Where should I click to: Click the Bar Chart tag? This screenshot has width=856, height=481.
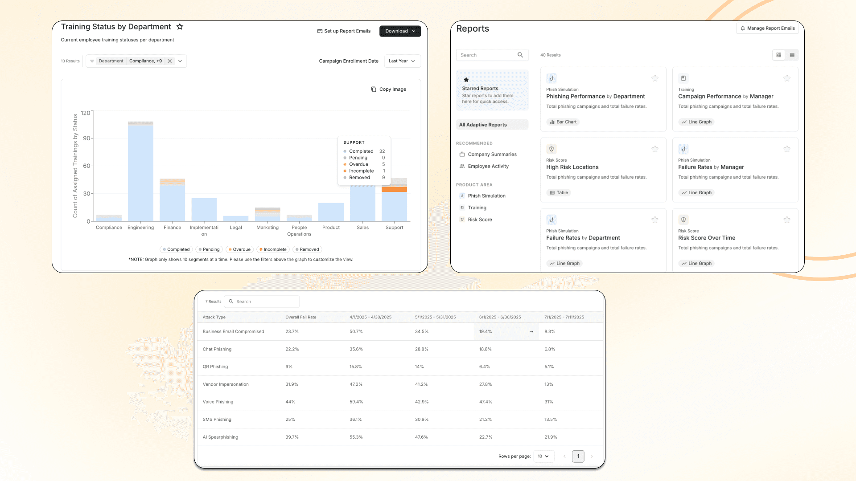coord(563,122)
